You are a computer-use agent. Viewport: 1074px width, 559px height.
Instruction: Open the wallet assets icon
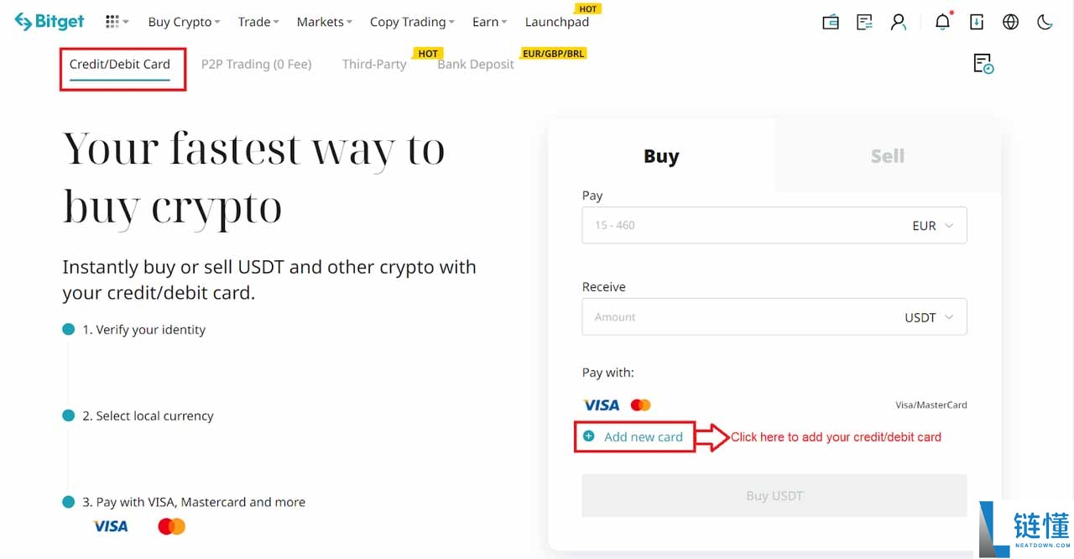831,23
